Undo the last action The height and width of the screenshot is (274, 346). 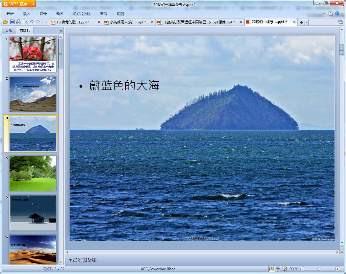click(x=32, y=22)
